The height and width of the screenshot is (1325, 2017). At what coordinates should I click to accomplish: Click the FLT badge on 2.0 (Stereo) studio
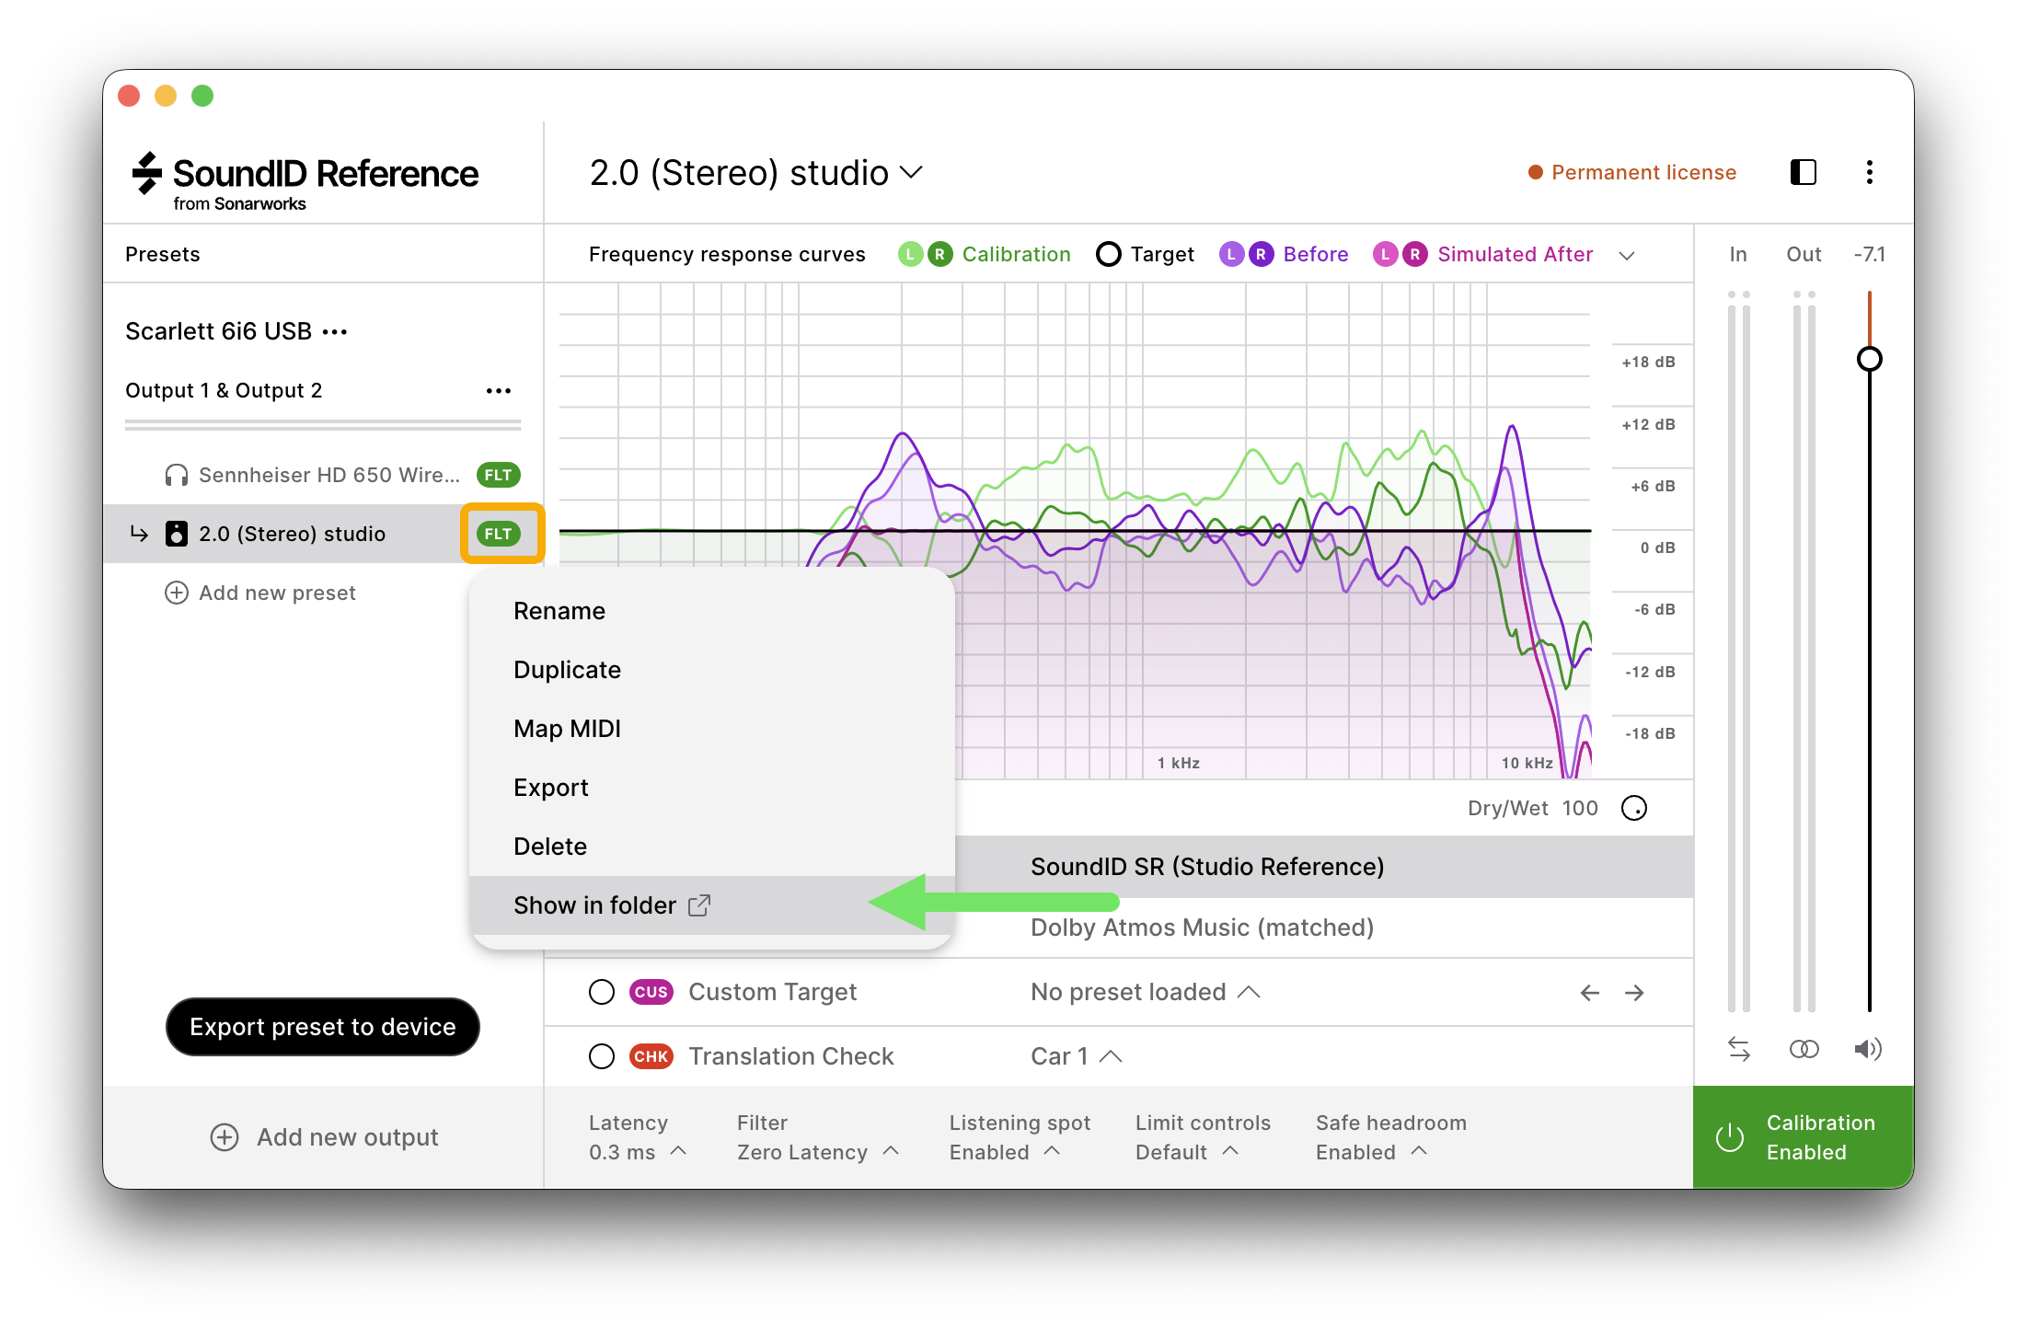pyautogui.click(x=499, y=534)
